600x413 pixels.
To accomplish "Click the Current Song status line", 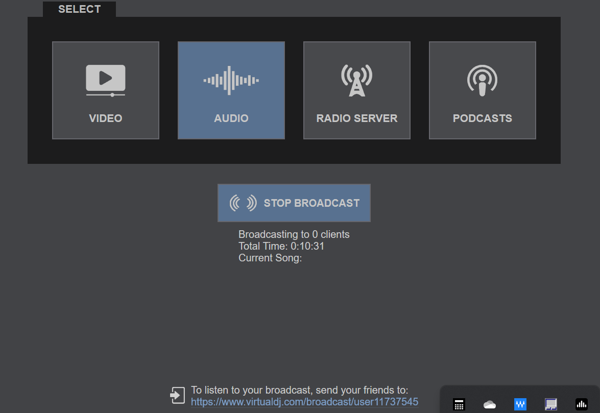I will [270, 258].
